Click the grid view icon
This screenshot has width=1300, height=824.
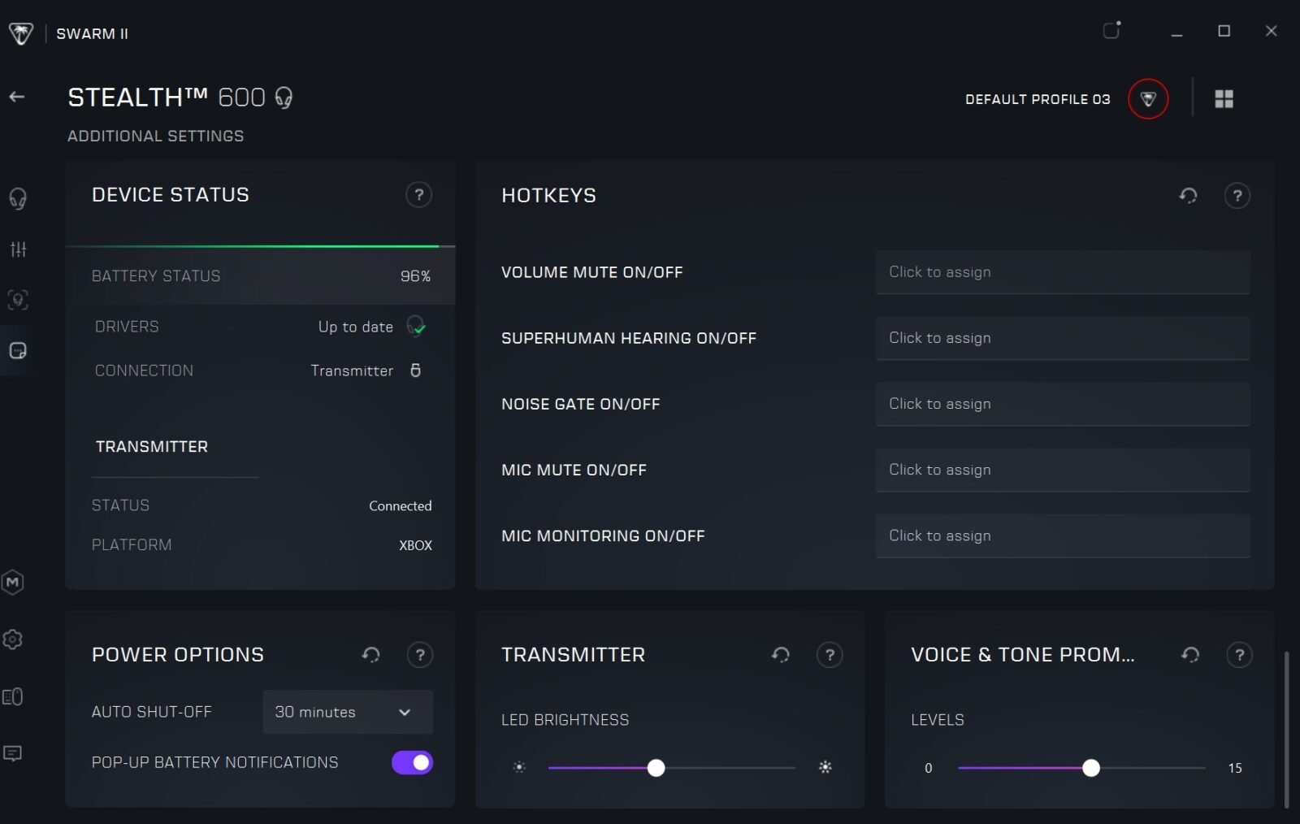pos(1224,99)
